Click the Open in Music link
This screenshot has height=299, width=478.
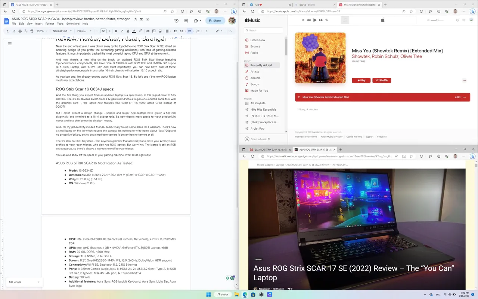[260, 139]
